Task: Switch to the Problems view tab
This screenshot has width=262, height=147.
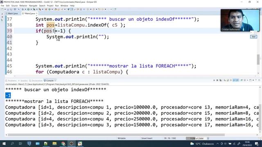Action: (11, 81)
